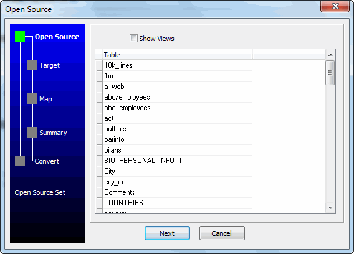
Task: Click the Next button
Action: [x=167, y=233]
